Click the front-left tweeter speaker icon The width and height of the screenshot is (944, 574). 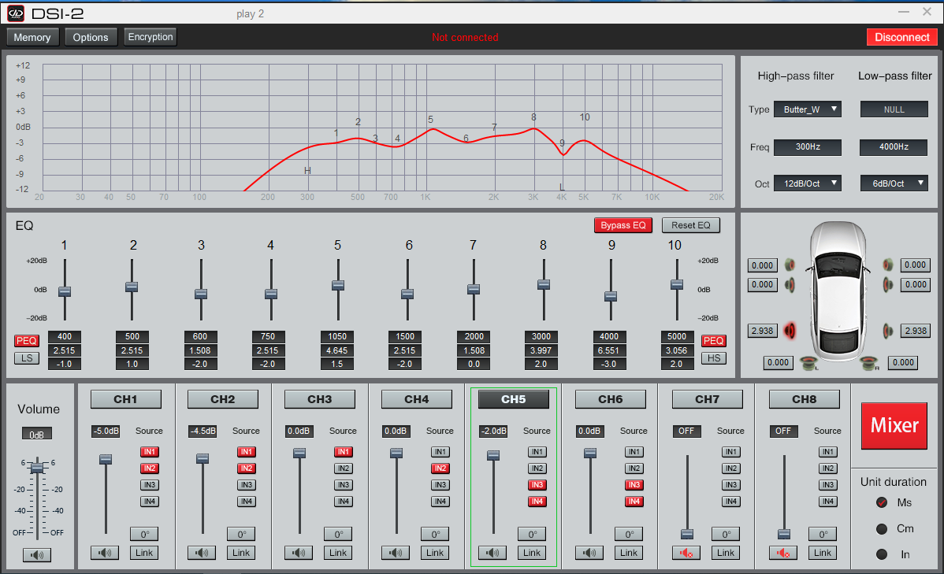[x=790, y=265]
